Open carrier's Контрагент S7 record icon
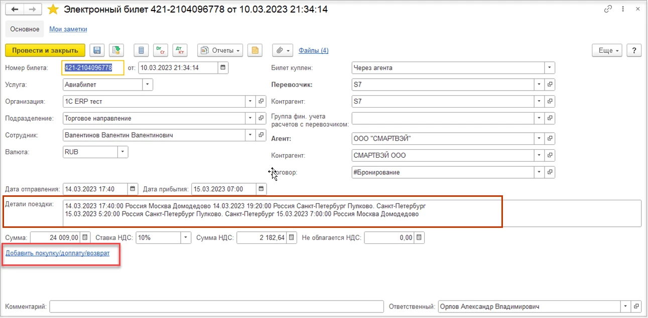This screenshot has height=318, width=648. [550, 101]
